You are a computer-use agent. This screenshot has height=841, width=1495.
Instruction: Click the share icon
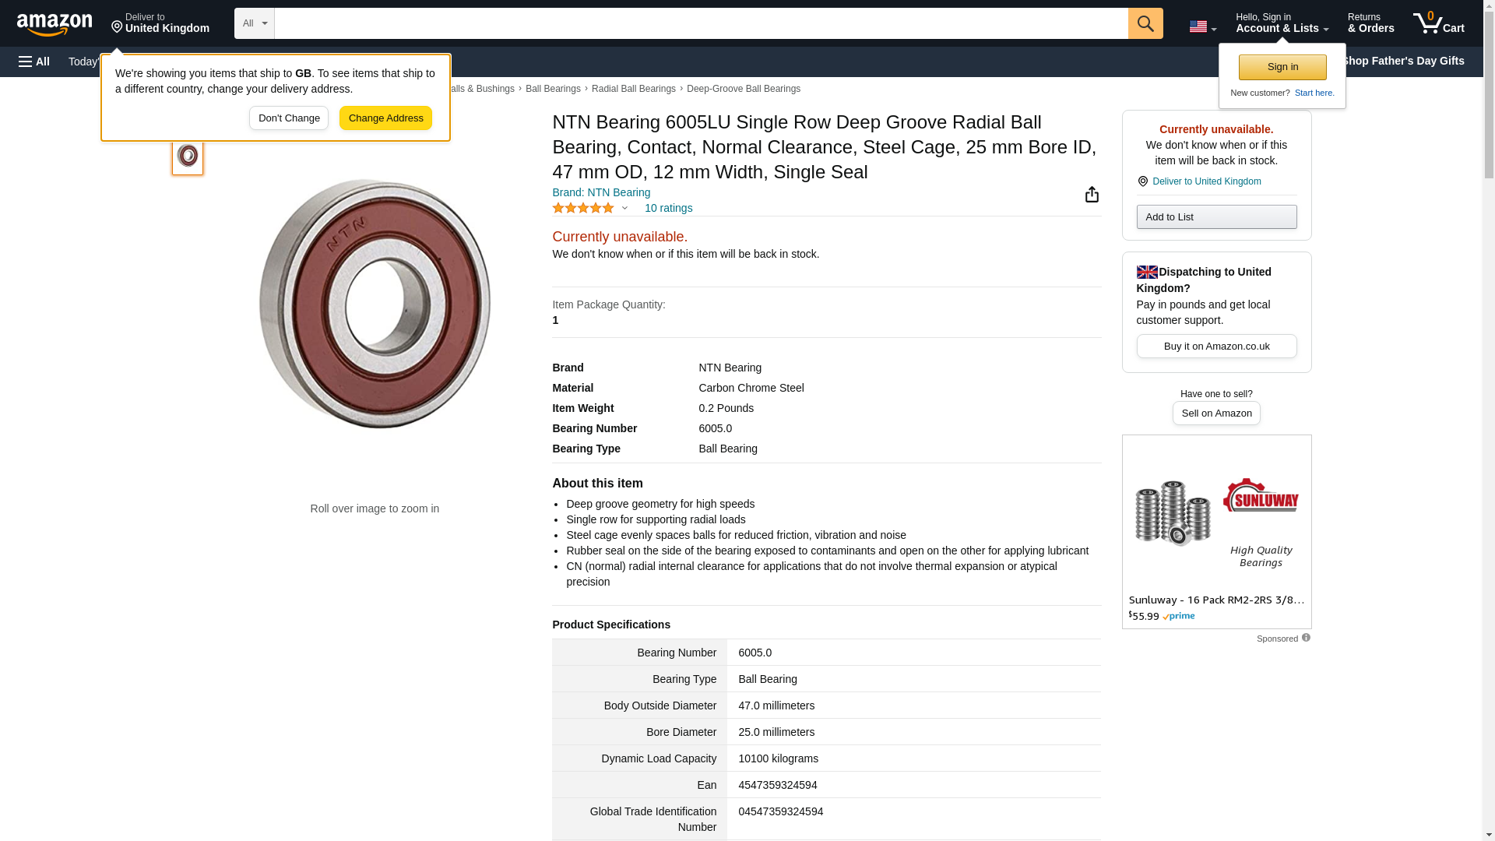click(1092, 195)
